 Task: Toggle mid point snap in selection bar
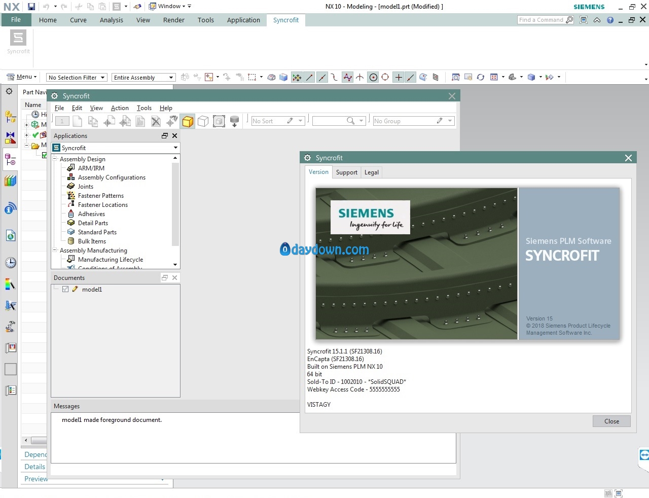[322, 77]
